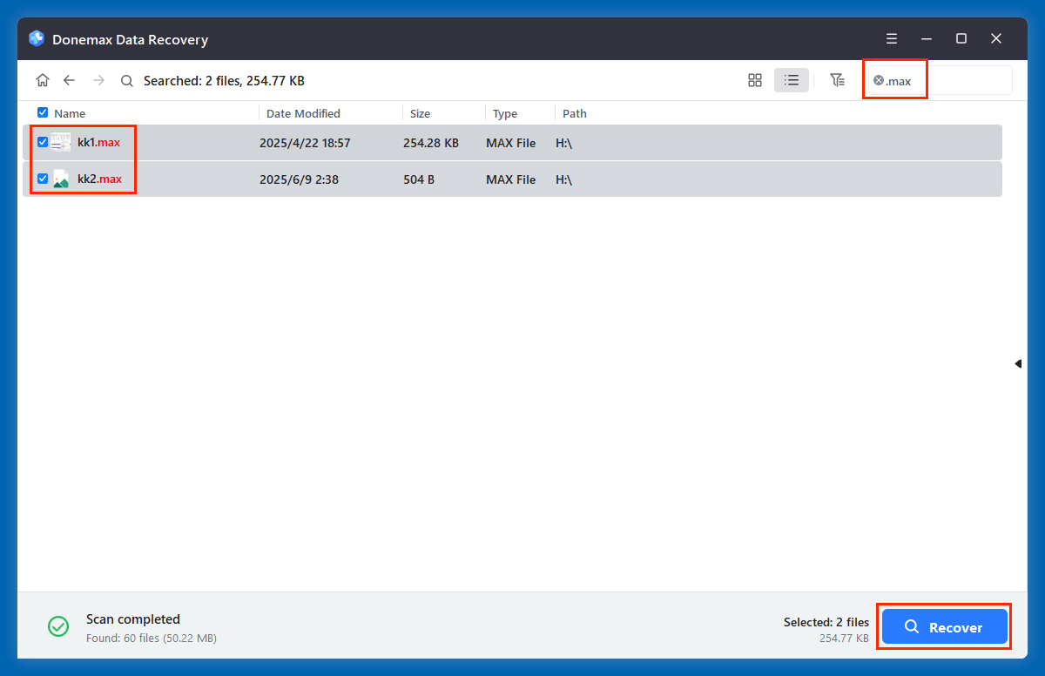Collapse the panel via the right-edge arrow
The image size is (1045, 676).
point(1018,363)
